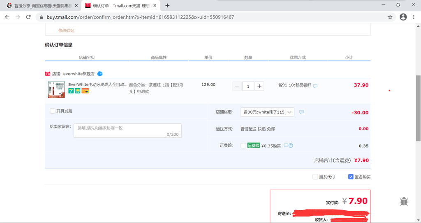
Task: Reload the Tmall order page
Action: click(28, 17)
